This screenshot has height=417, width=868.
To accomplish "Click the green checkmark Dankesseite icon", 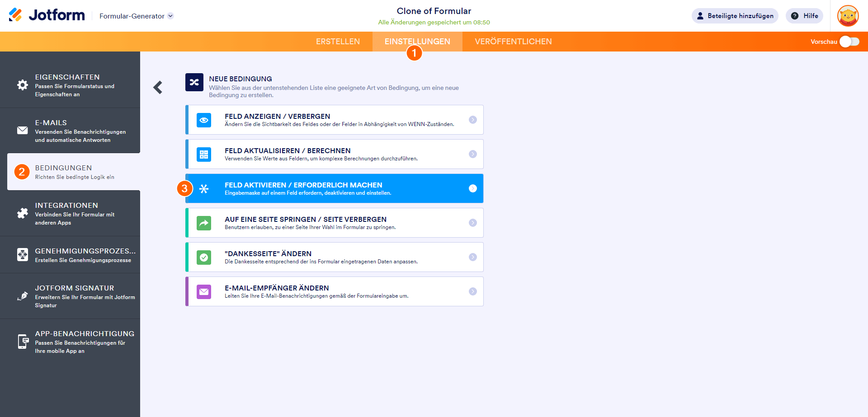I will (204, 257).
